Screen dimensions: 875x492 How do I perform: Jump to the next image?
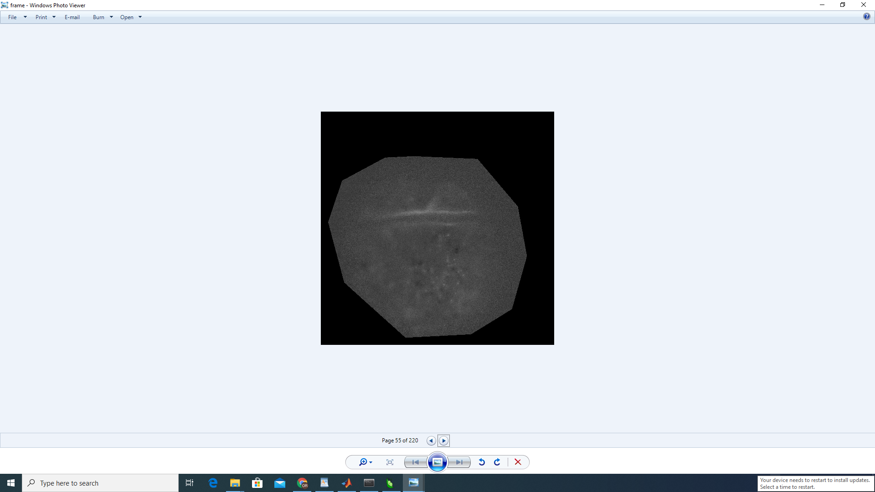point(459,462)
